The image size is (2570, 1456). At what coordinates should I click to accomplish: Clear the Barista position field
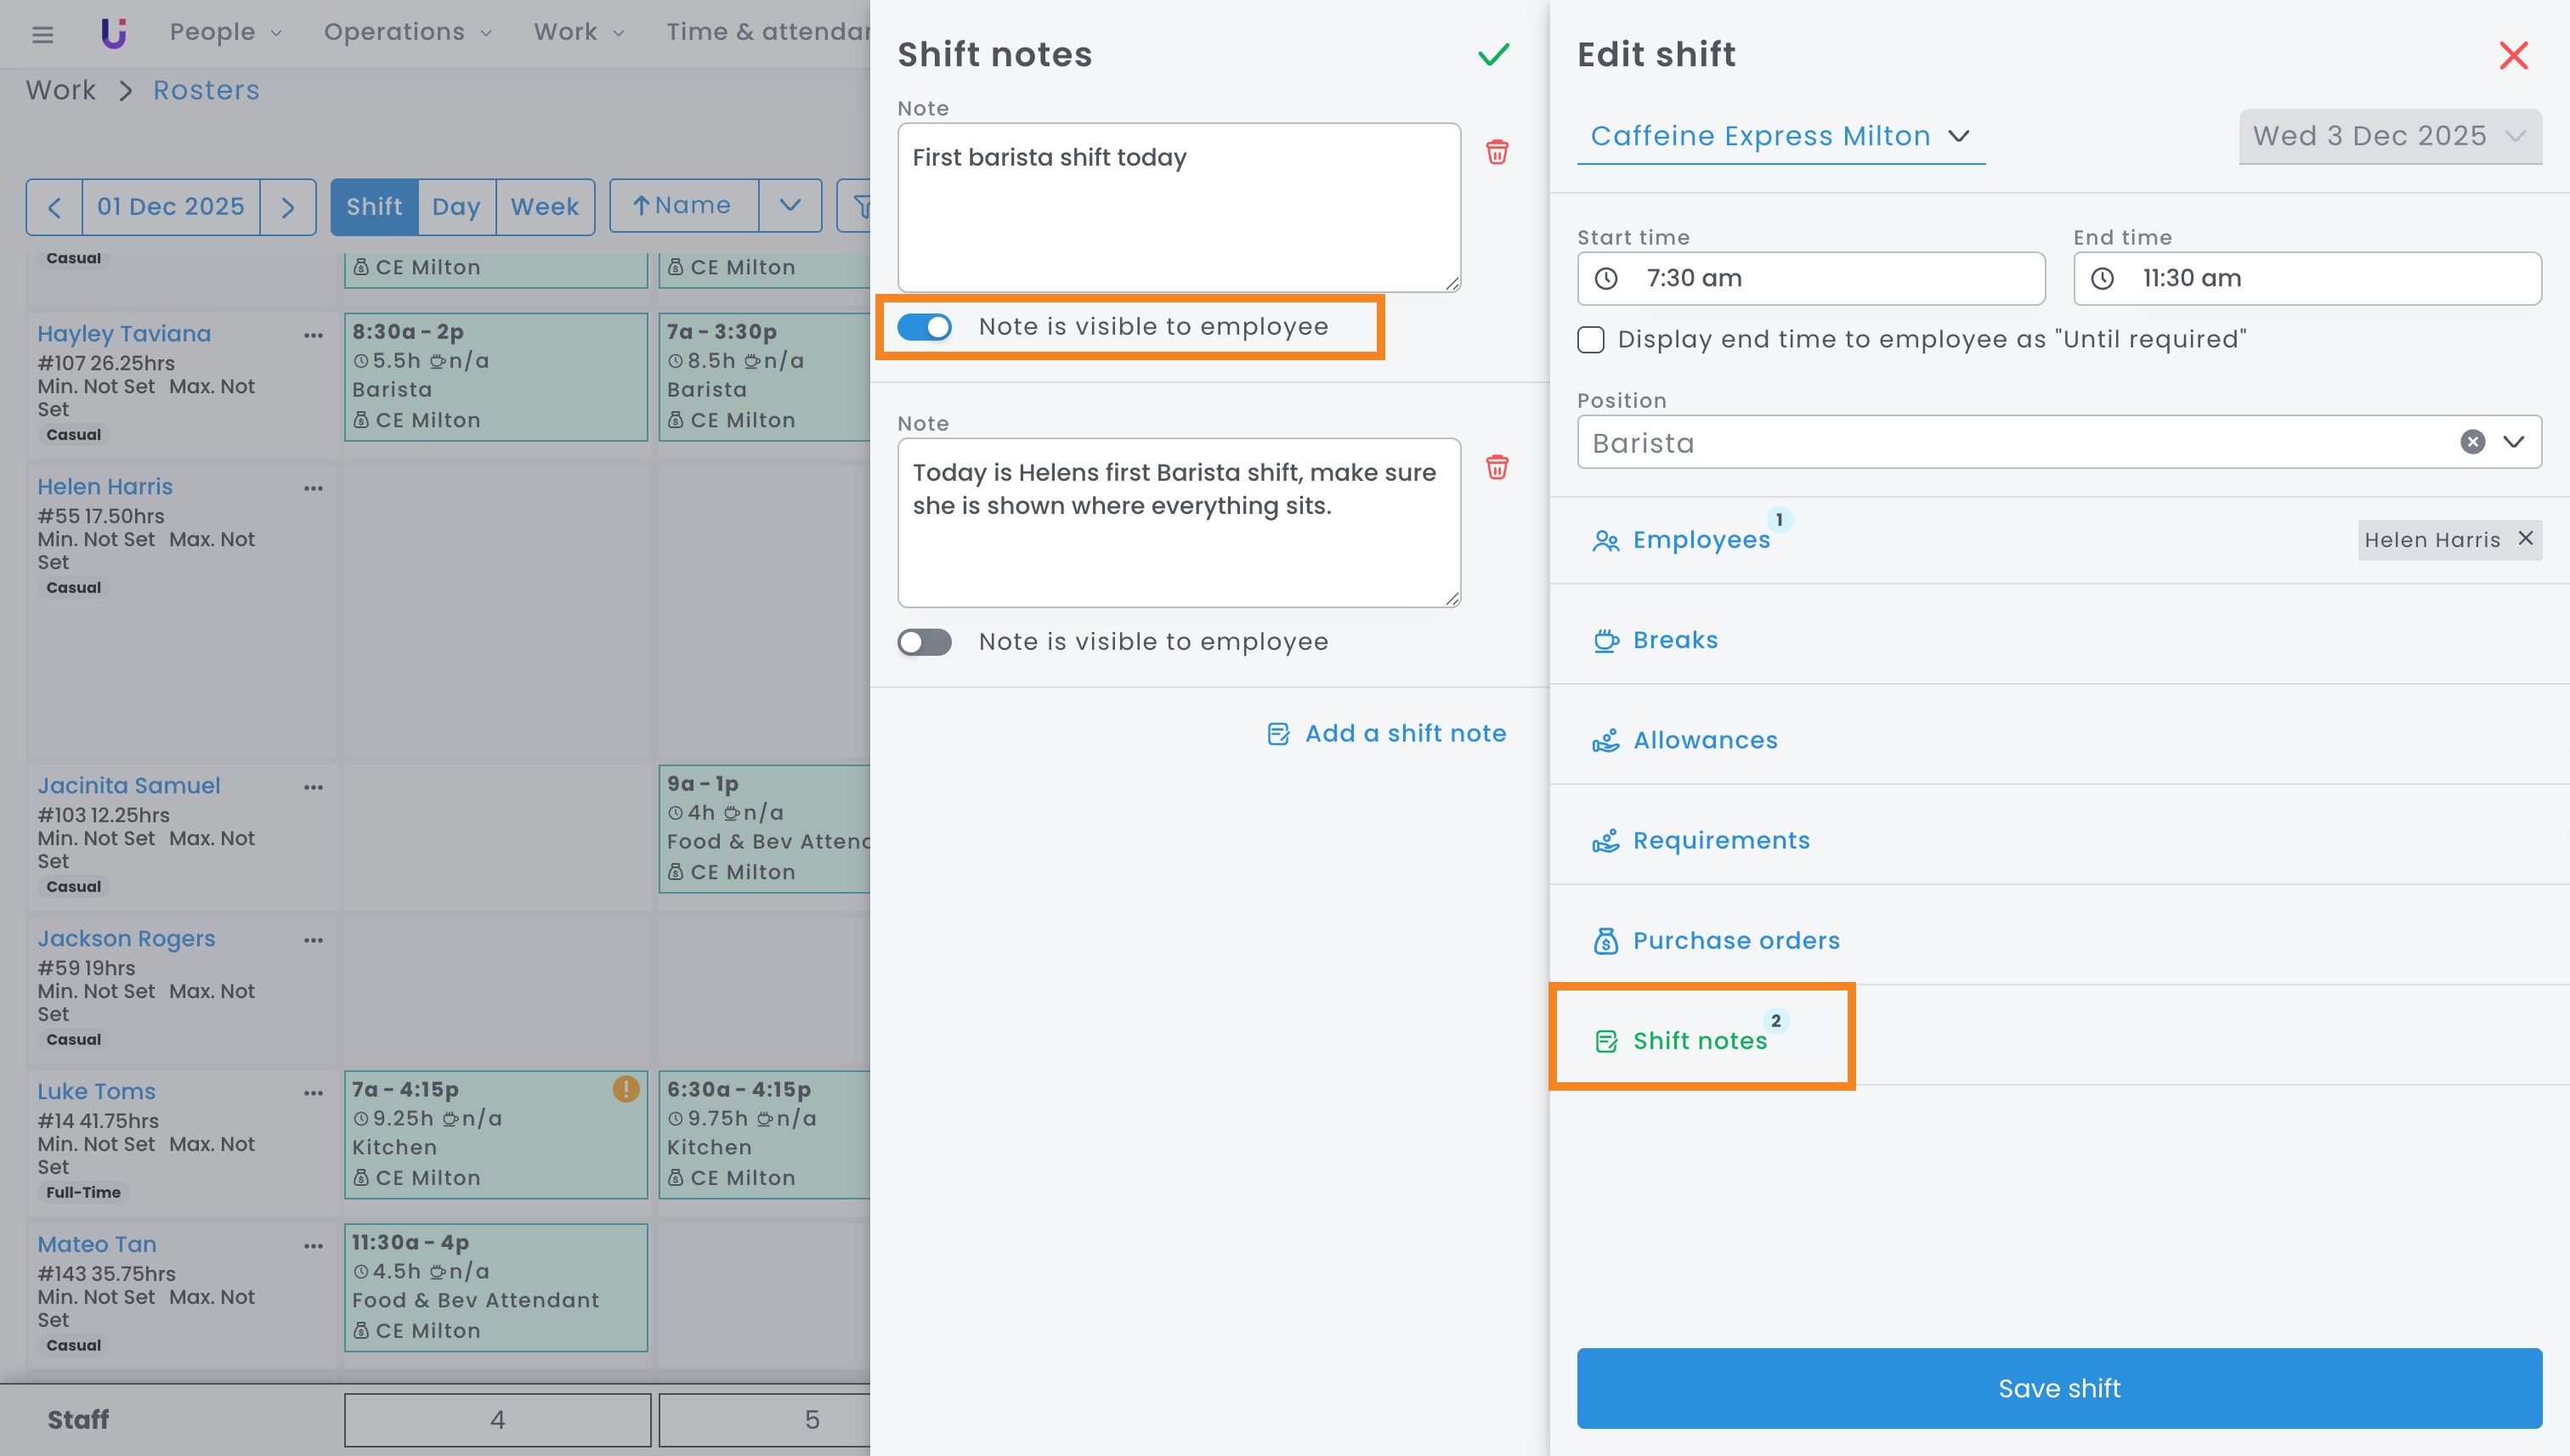pyautogui.click(x=2472, y=442)
